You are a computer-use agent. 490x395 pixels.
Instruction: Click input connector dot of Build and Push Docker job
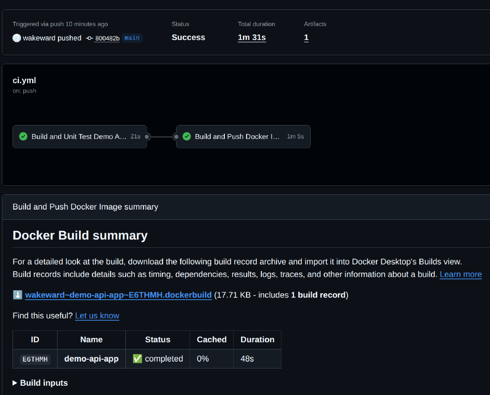(x=176, y=137)
